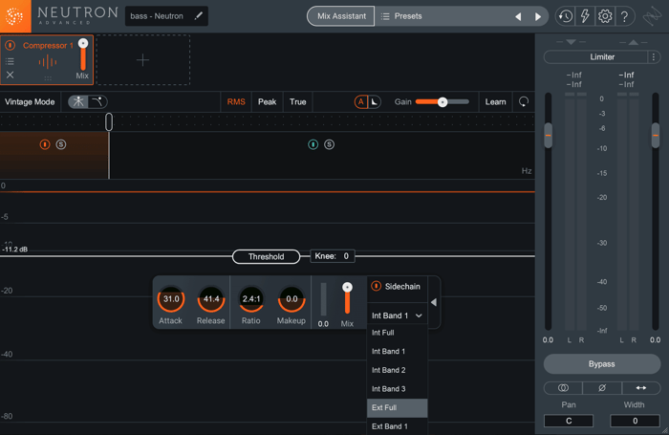The width and height of the screenshot is (669, 435).
Task: Click the iZotope logo in the header's far corner
Action: click(x=652, y=16)
